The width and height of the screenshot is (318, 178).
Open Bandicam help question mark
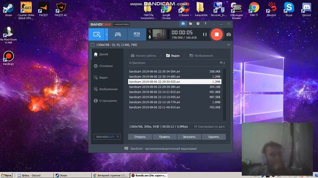(x=205, y=24)
